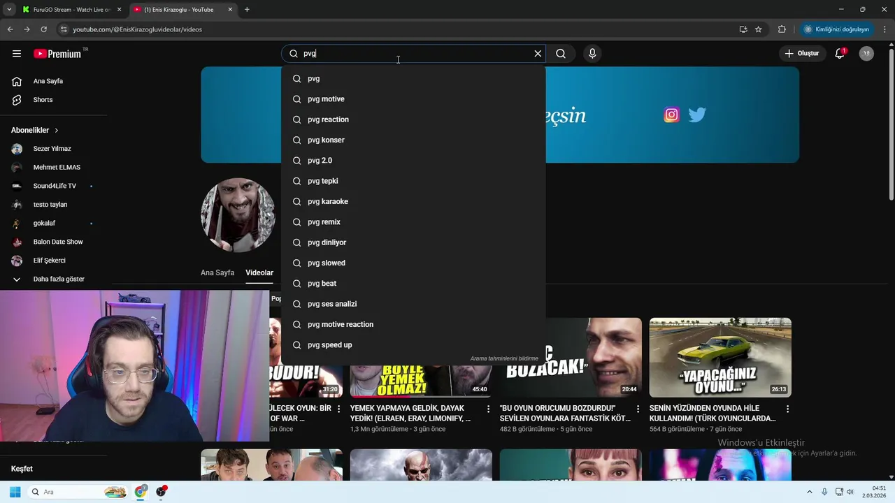The height and width of the screenshot is (503, 895).
Task: Open the YouTube hamburger guide menu
Action: [17, 54]
